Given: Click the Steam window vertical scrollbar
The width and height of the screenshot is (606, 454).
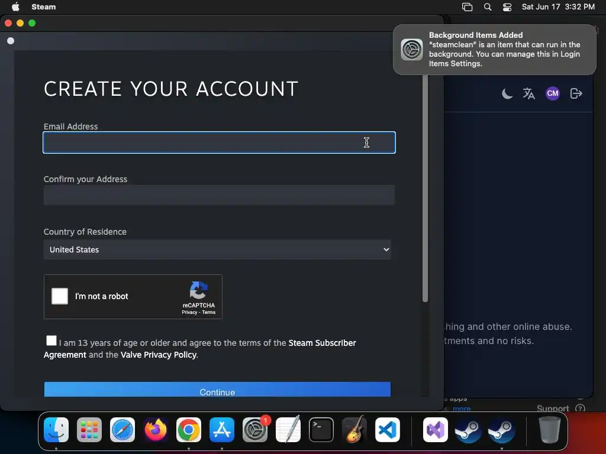Looking at the screenshot, I should 425,188.
